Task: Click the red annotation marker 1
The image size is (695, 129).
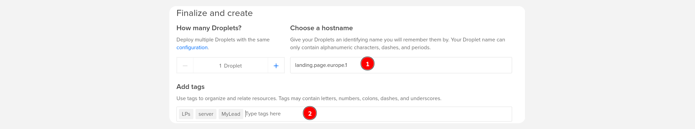Action: click(x=368, y=64)
